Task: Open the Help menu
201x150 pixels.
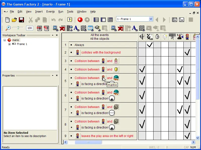Action: click(x=93, y=11)
